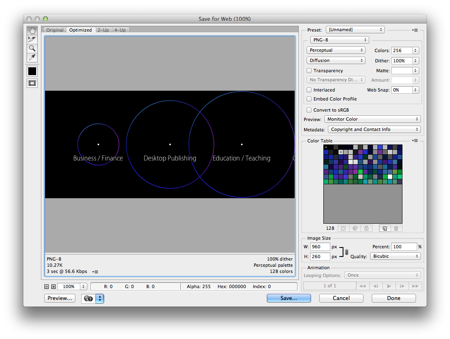Viewport: 450px width, 339px height.
Task: Click the image width input field
Action: pos(320,247)
